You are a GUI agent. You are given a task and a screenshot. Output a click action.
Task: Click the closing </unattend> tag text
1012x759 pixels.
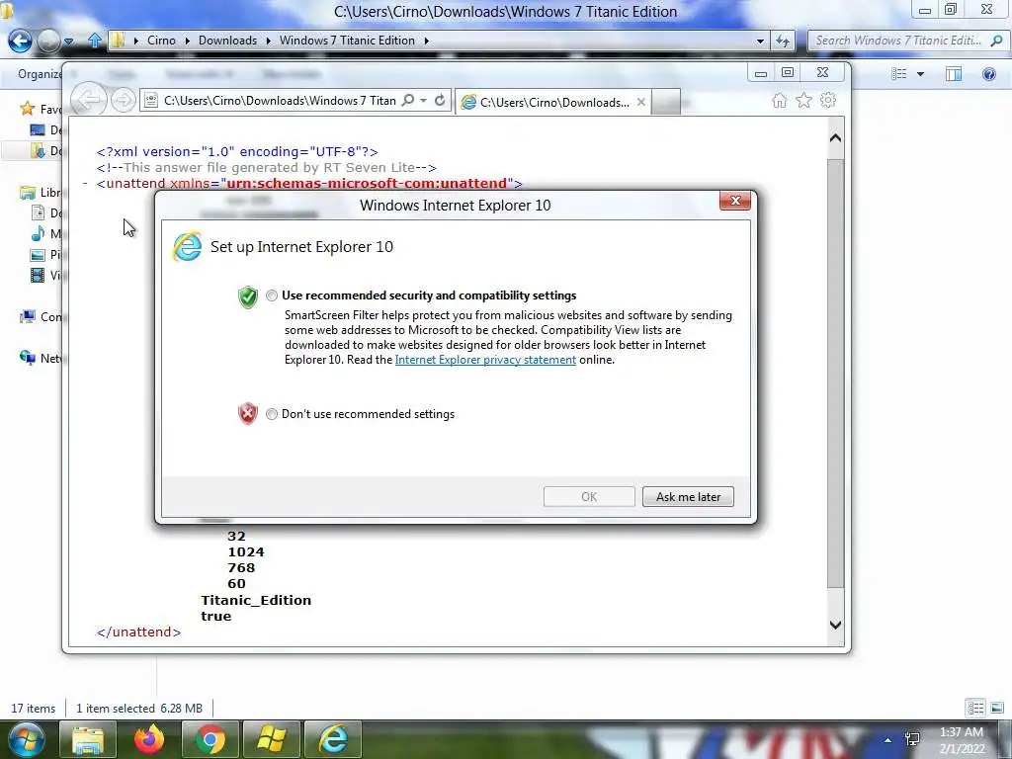tap(138, 632)
